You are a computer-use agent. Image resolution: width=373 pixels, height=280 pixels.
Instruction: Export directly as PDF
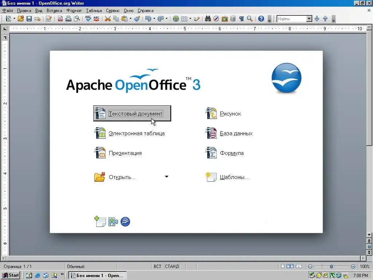tap(60, 19)
